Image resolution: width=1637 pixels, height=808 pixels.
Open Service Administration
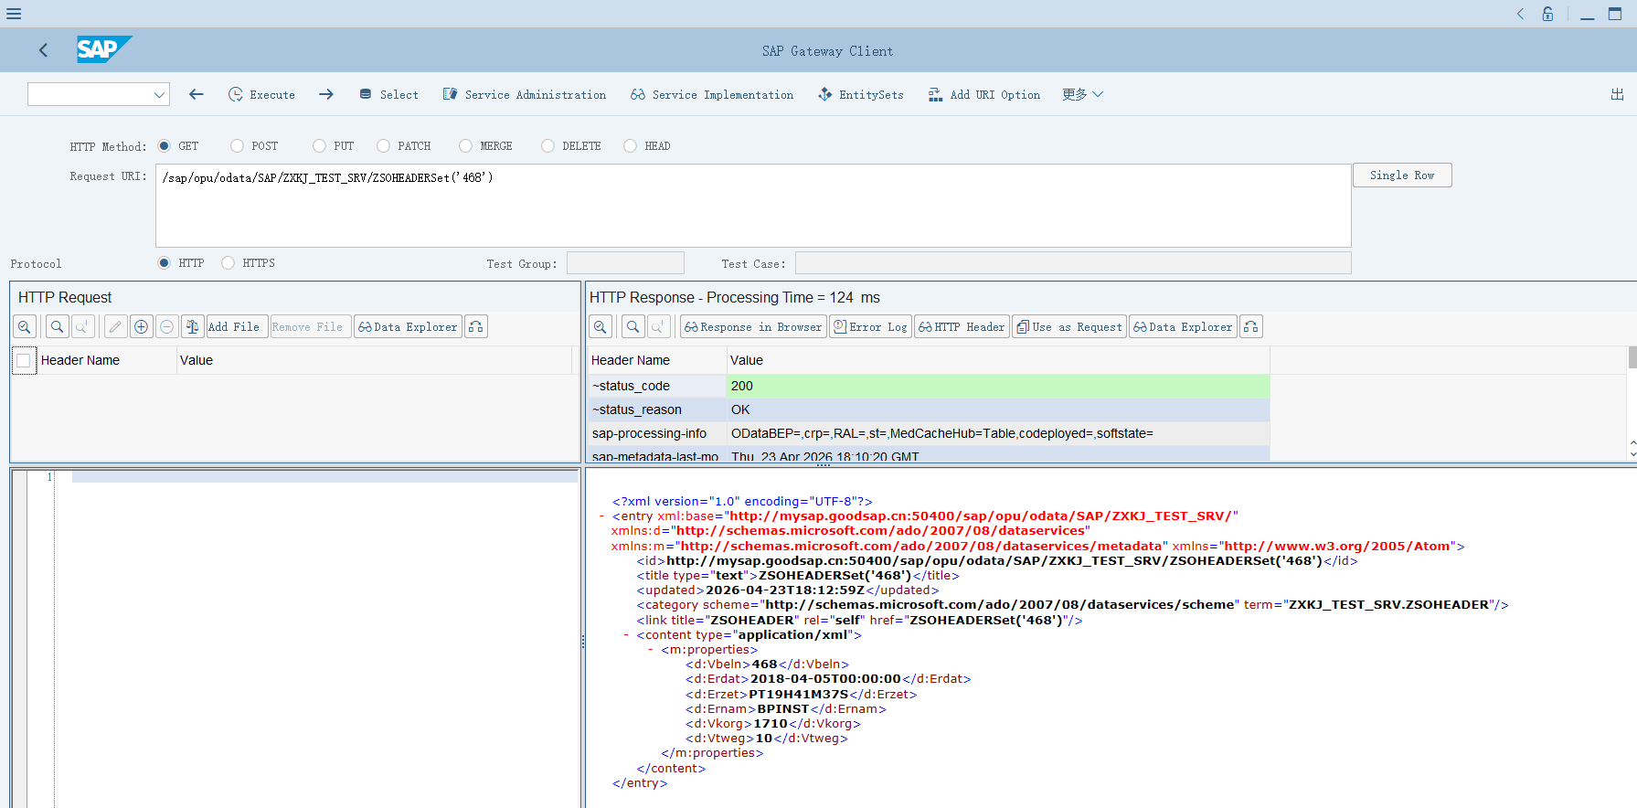[525, 94]
